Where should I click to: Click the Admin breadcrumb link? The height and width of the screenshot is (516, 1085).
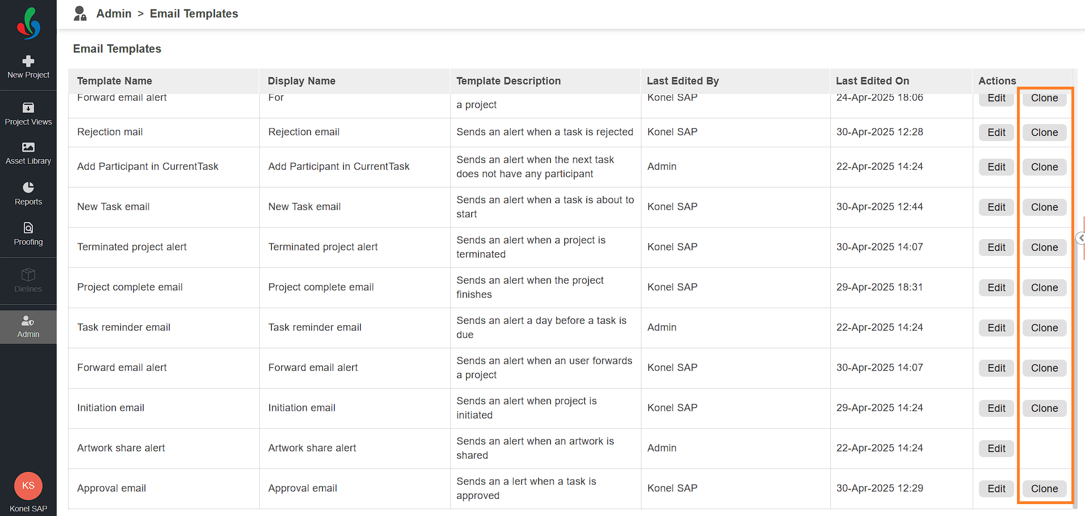click(x=114, y=14)
